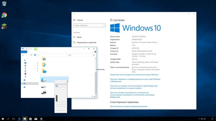
Task: Open the Экран settings page
Action: click(x=77, y=37)
